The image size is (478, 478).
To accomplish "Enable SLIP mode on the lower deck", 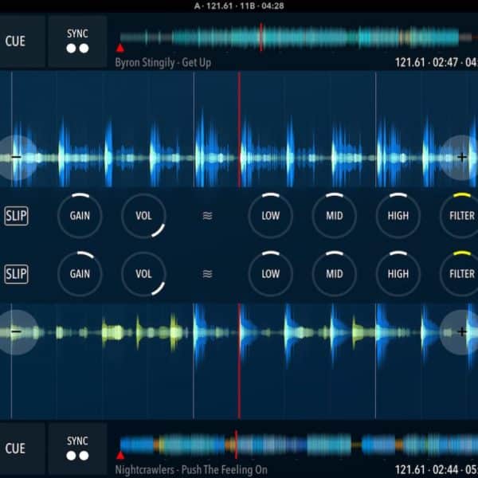I will tap(16, 274).
